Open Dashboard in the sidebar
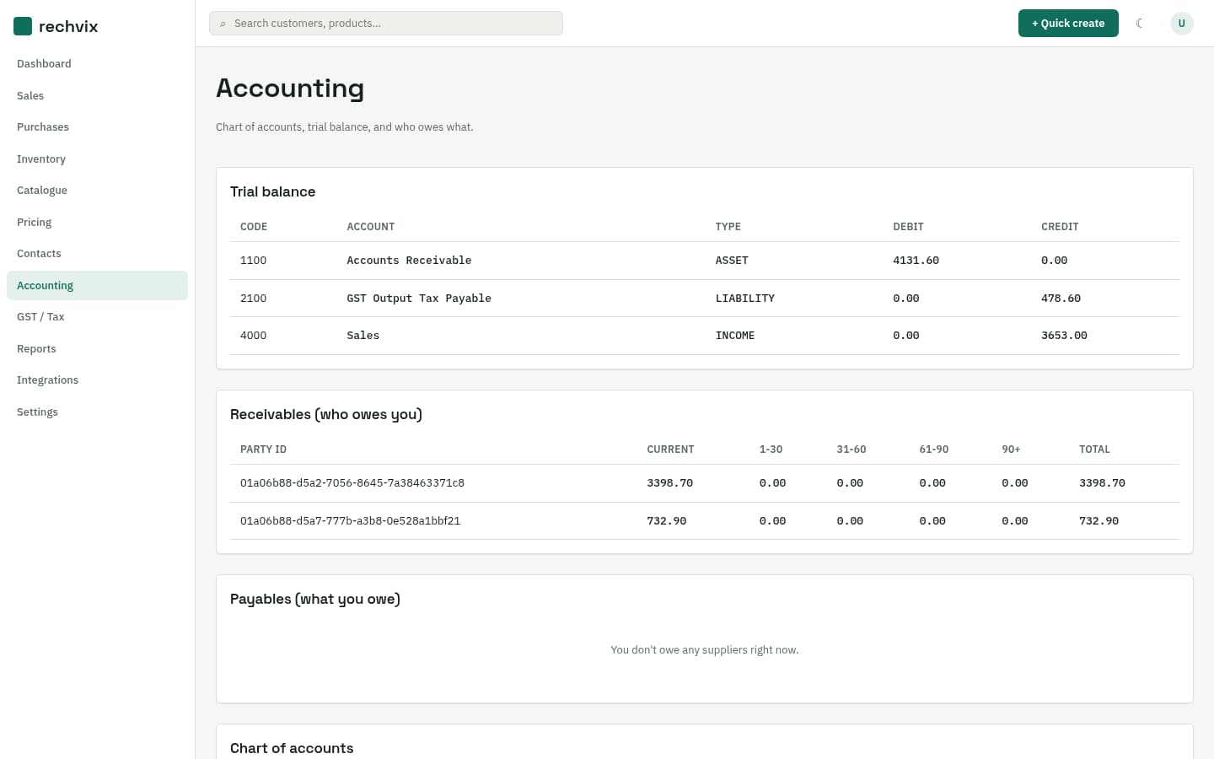This screenshot has height=759, width=1214. pos(97,64)
